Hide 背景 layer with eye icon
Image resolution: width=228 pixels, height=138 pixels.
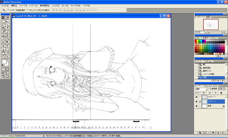[196, 106]
